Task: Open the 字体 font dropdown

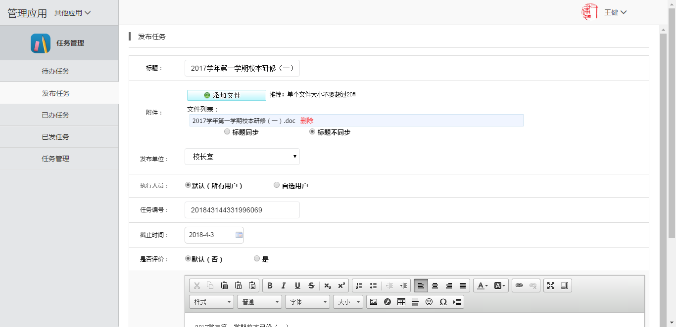Action: pos(307,302)
